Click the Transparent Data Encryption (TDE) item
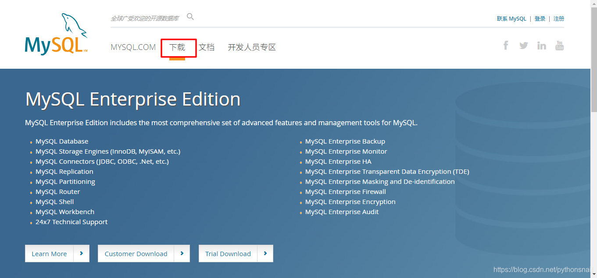 point(387,172)
